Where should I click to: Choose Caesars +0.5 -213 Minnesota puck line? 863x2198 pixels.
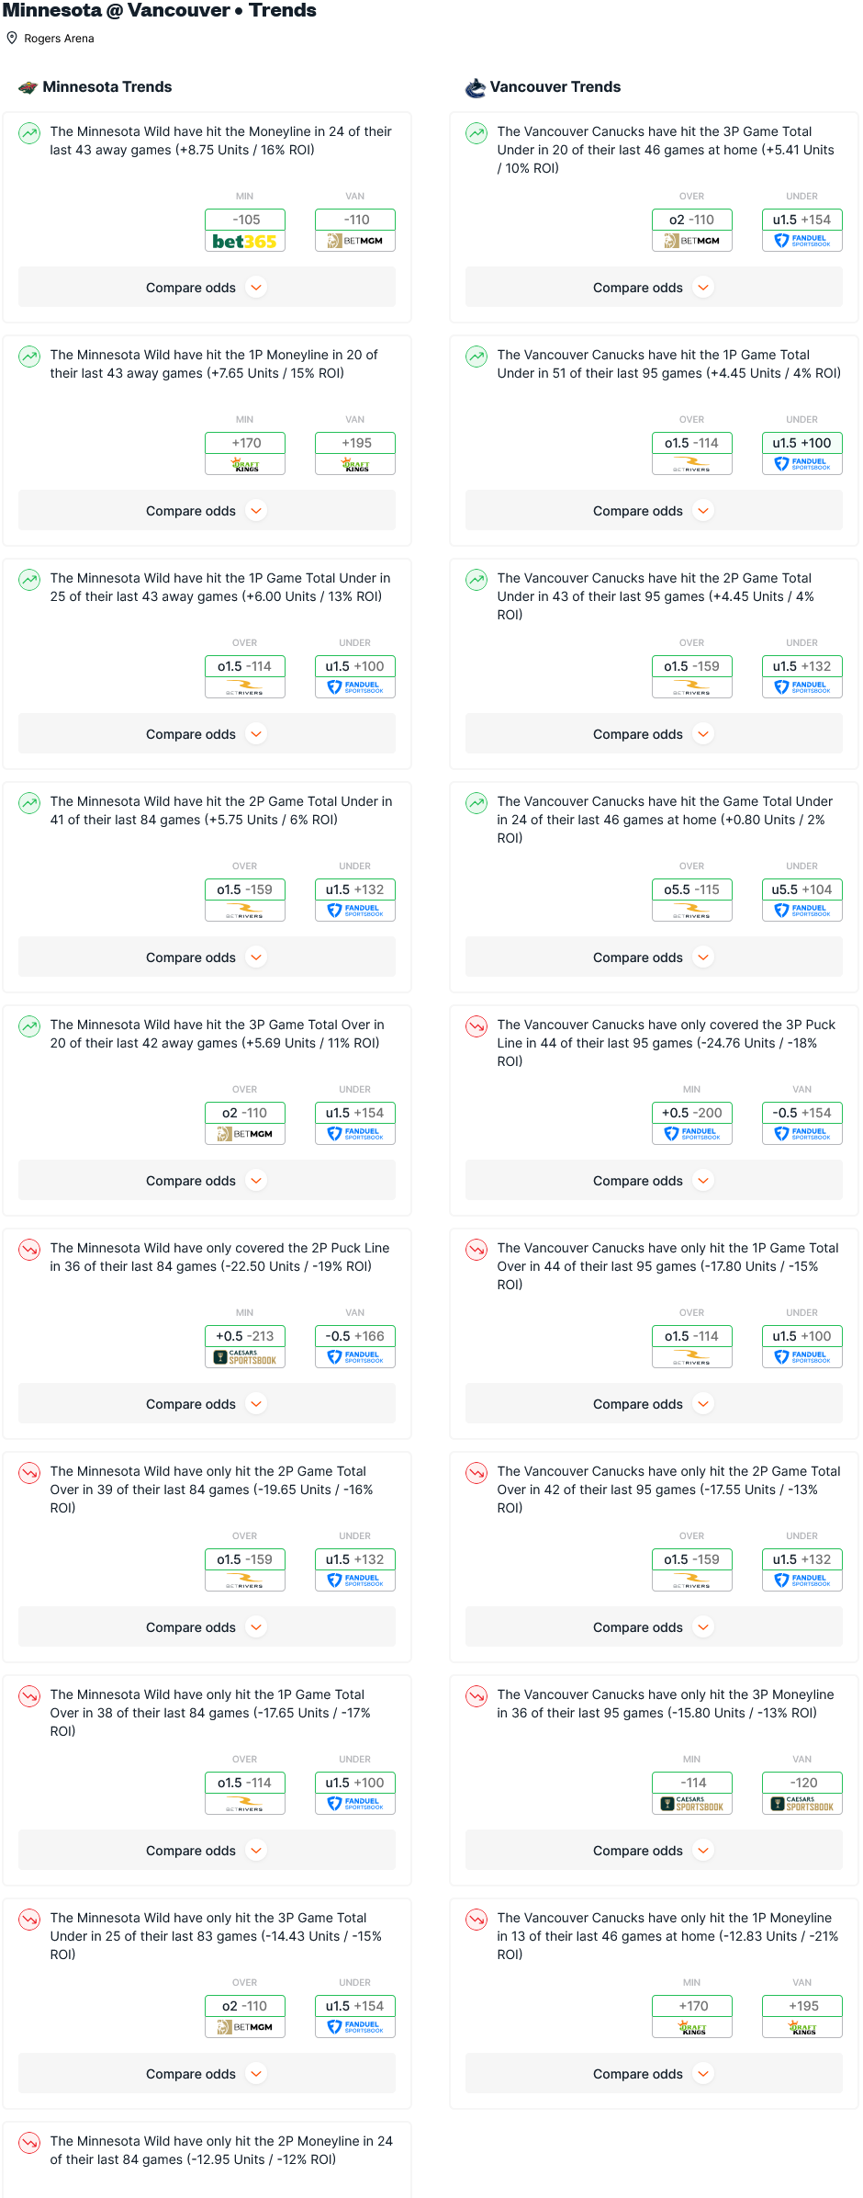point(245,1346)
